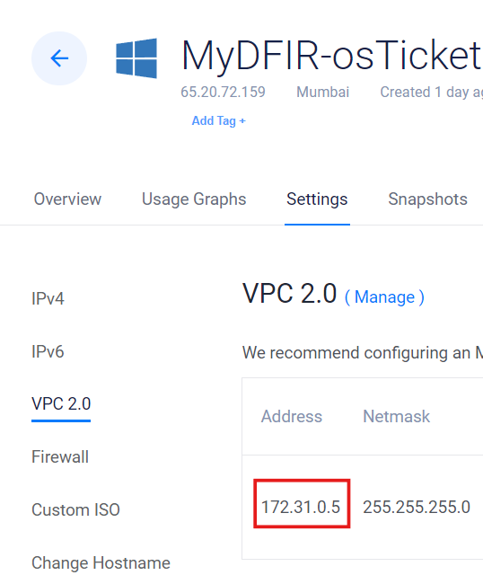The height and width of the screenshot is (575, 483).
Task: Click the 172.31.0.5 VPC address
Action: point(301,507)
